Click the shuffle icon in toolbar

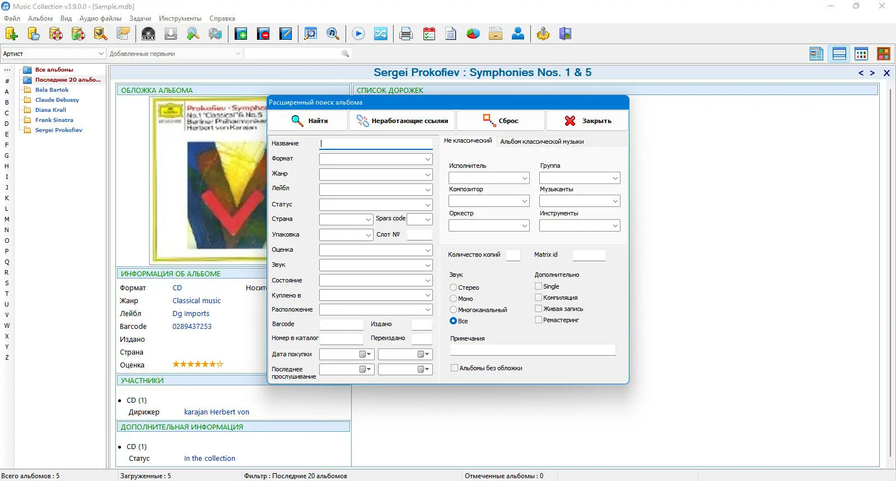click(x=381, y=34)
